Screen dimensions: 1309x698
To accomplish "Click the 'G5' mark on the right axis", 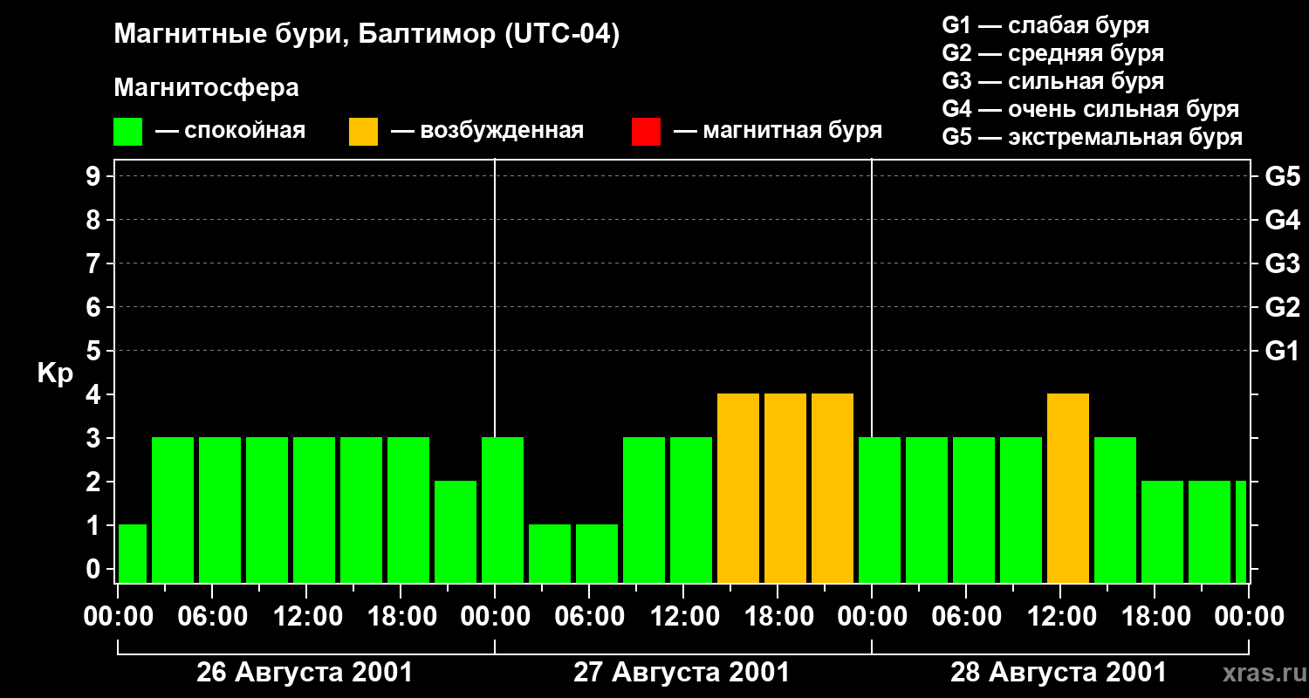I will tap(1282, 176).
